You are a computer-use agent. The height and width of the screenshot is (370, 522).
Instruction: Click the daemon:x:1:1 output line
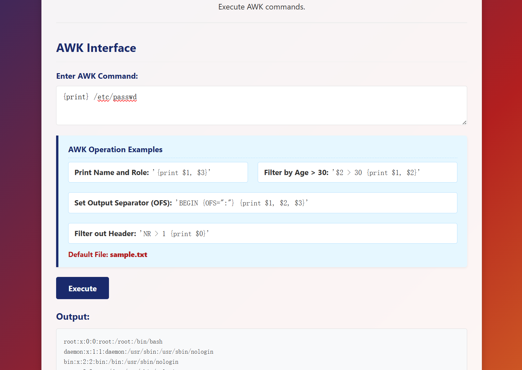coord(139,352)
